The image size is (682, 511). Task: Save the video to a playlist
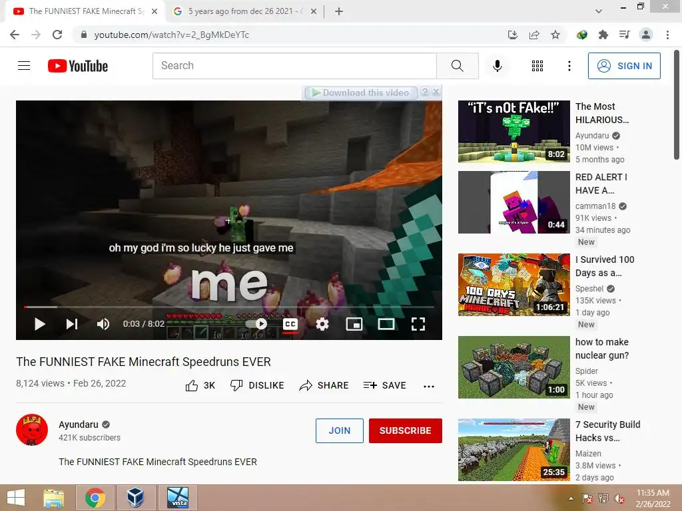(385, 385)
